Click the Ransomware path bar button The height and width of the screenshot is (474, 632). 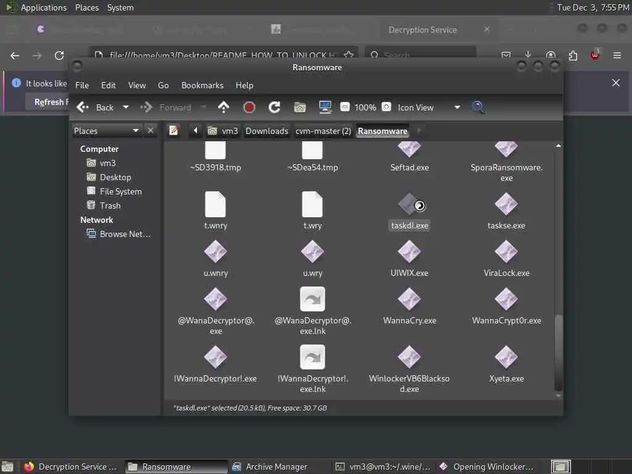pyautogui.click(x=383, y=131)
